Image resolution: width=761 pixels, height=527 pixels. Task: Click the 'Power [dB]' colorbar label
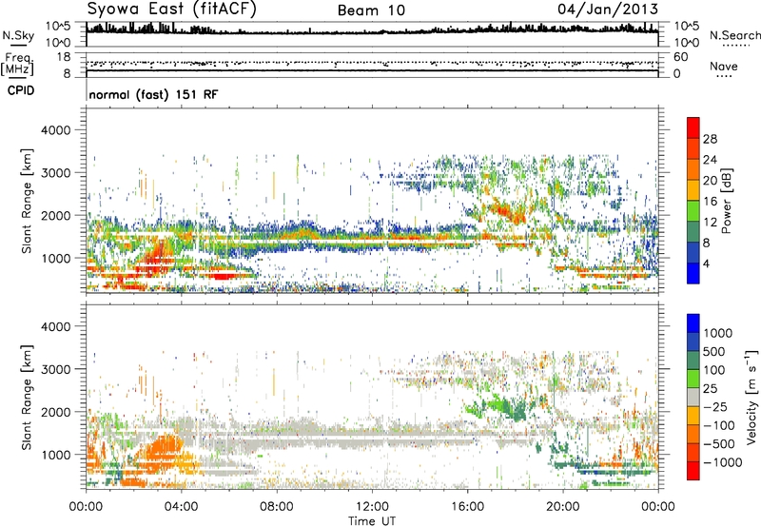point(726,201)
